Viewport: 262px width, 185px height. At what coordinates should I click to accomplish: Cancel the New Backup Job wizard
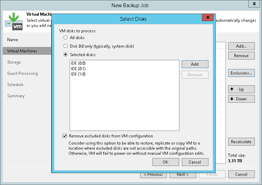(242, 174)
